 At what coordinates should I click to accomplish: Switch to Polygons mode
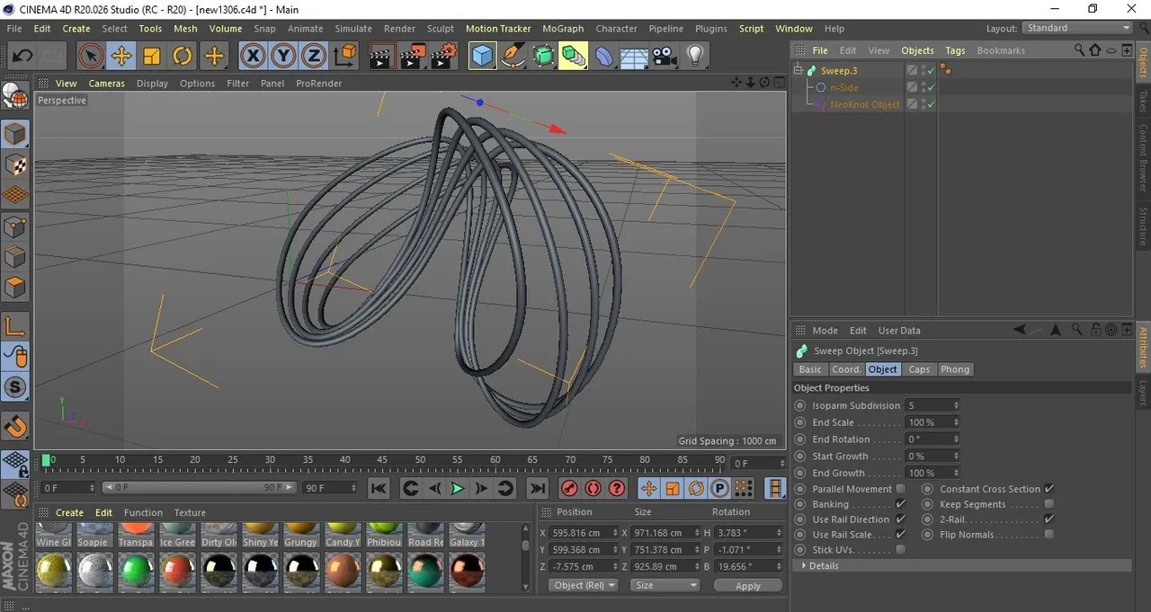(15, 288)
